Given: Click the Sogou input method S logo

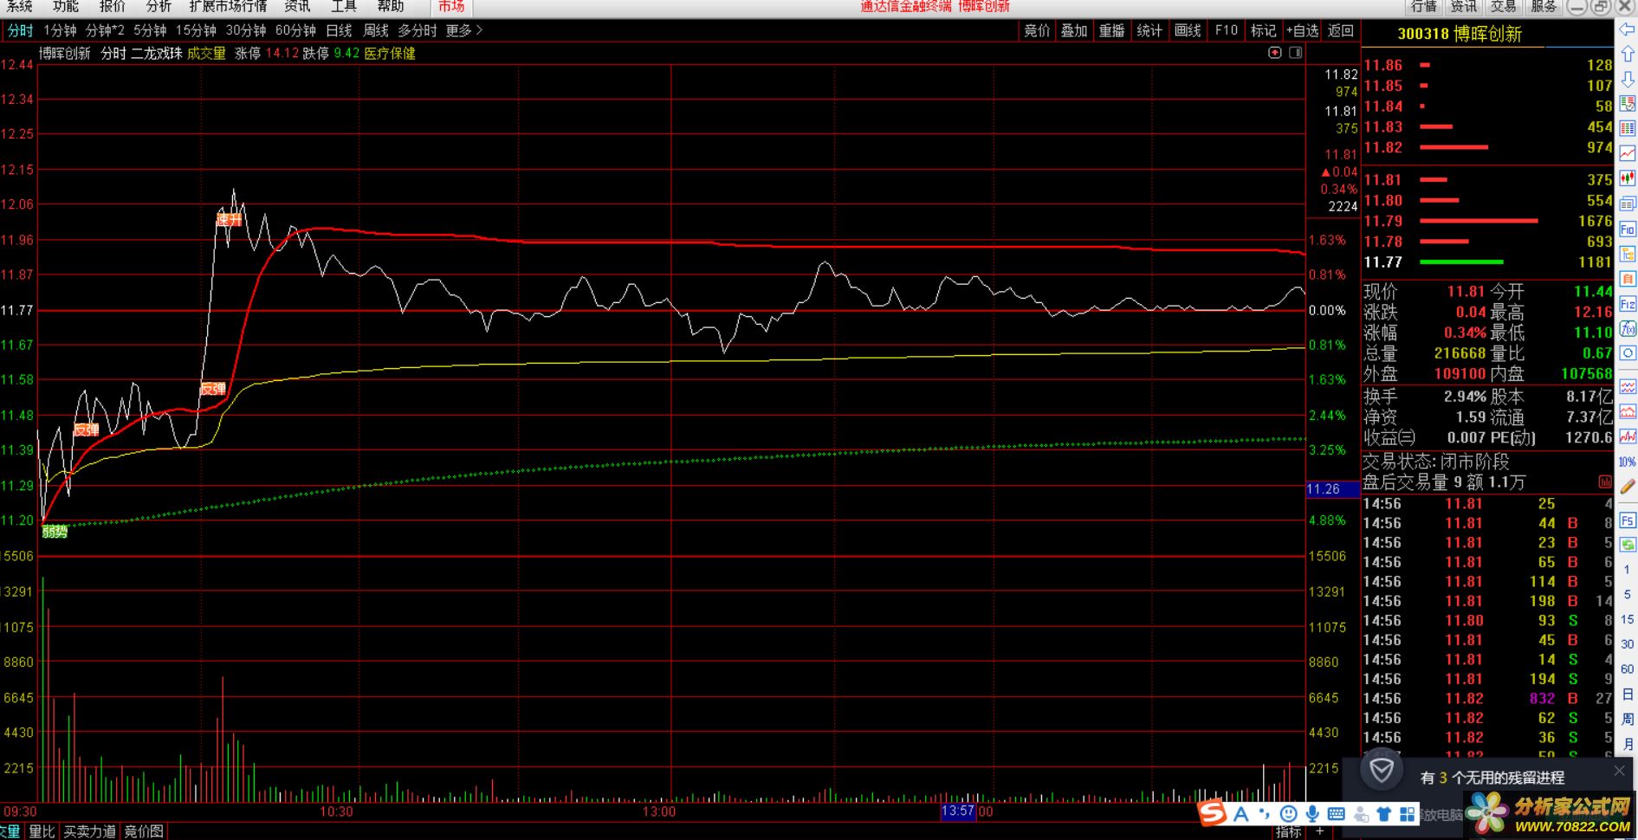Looking at the screenshot, I should pyautogui.click(x=1213, y=813).
